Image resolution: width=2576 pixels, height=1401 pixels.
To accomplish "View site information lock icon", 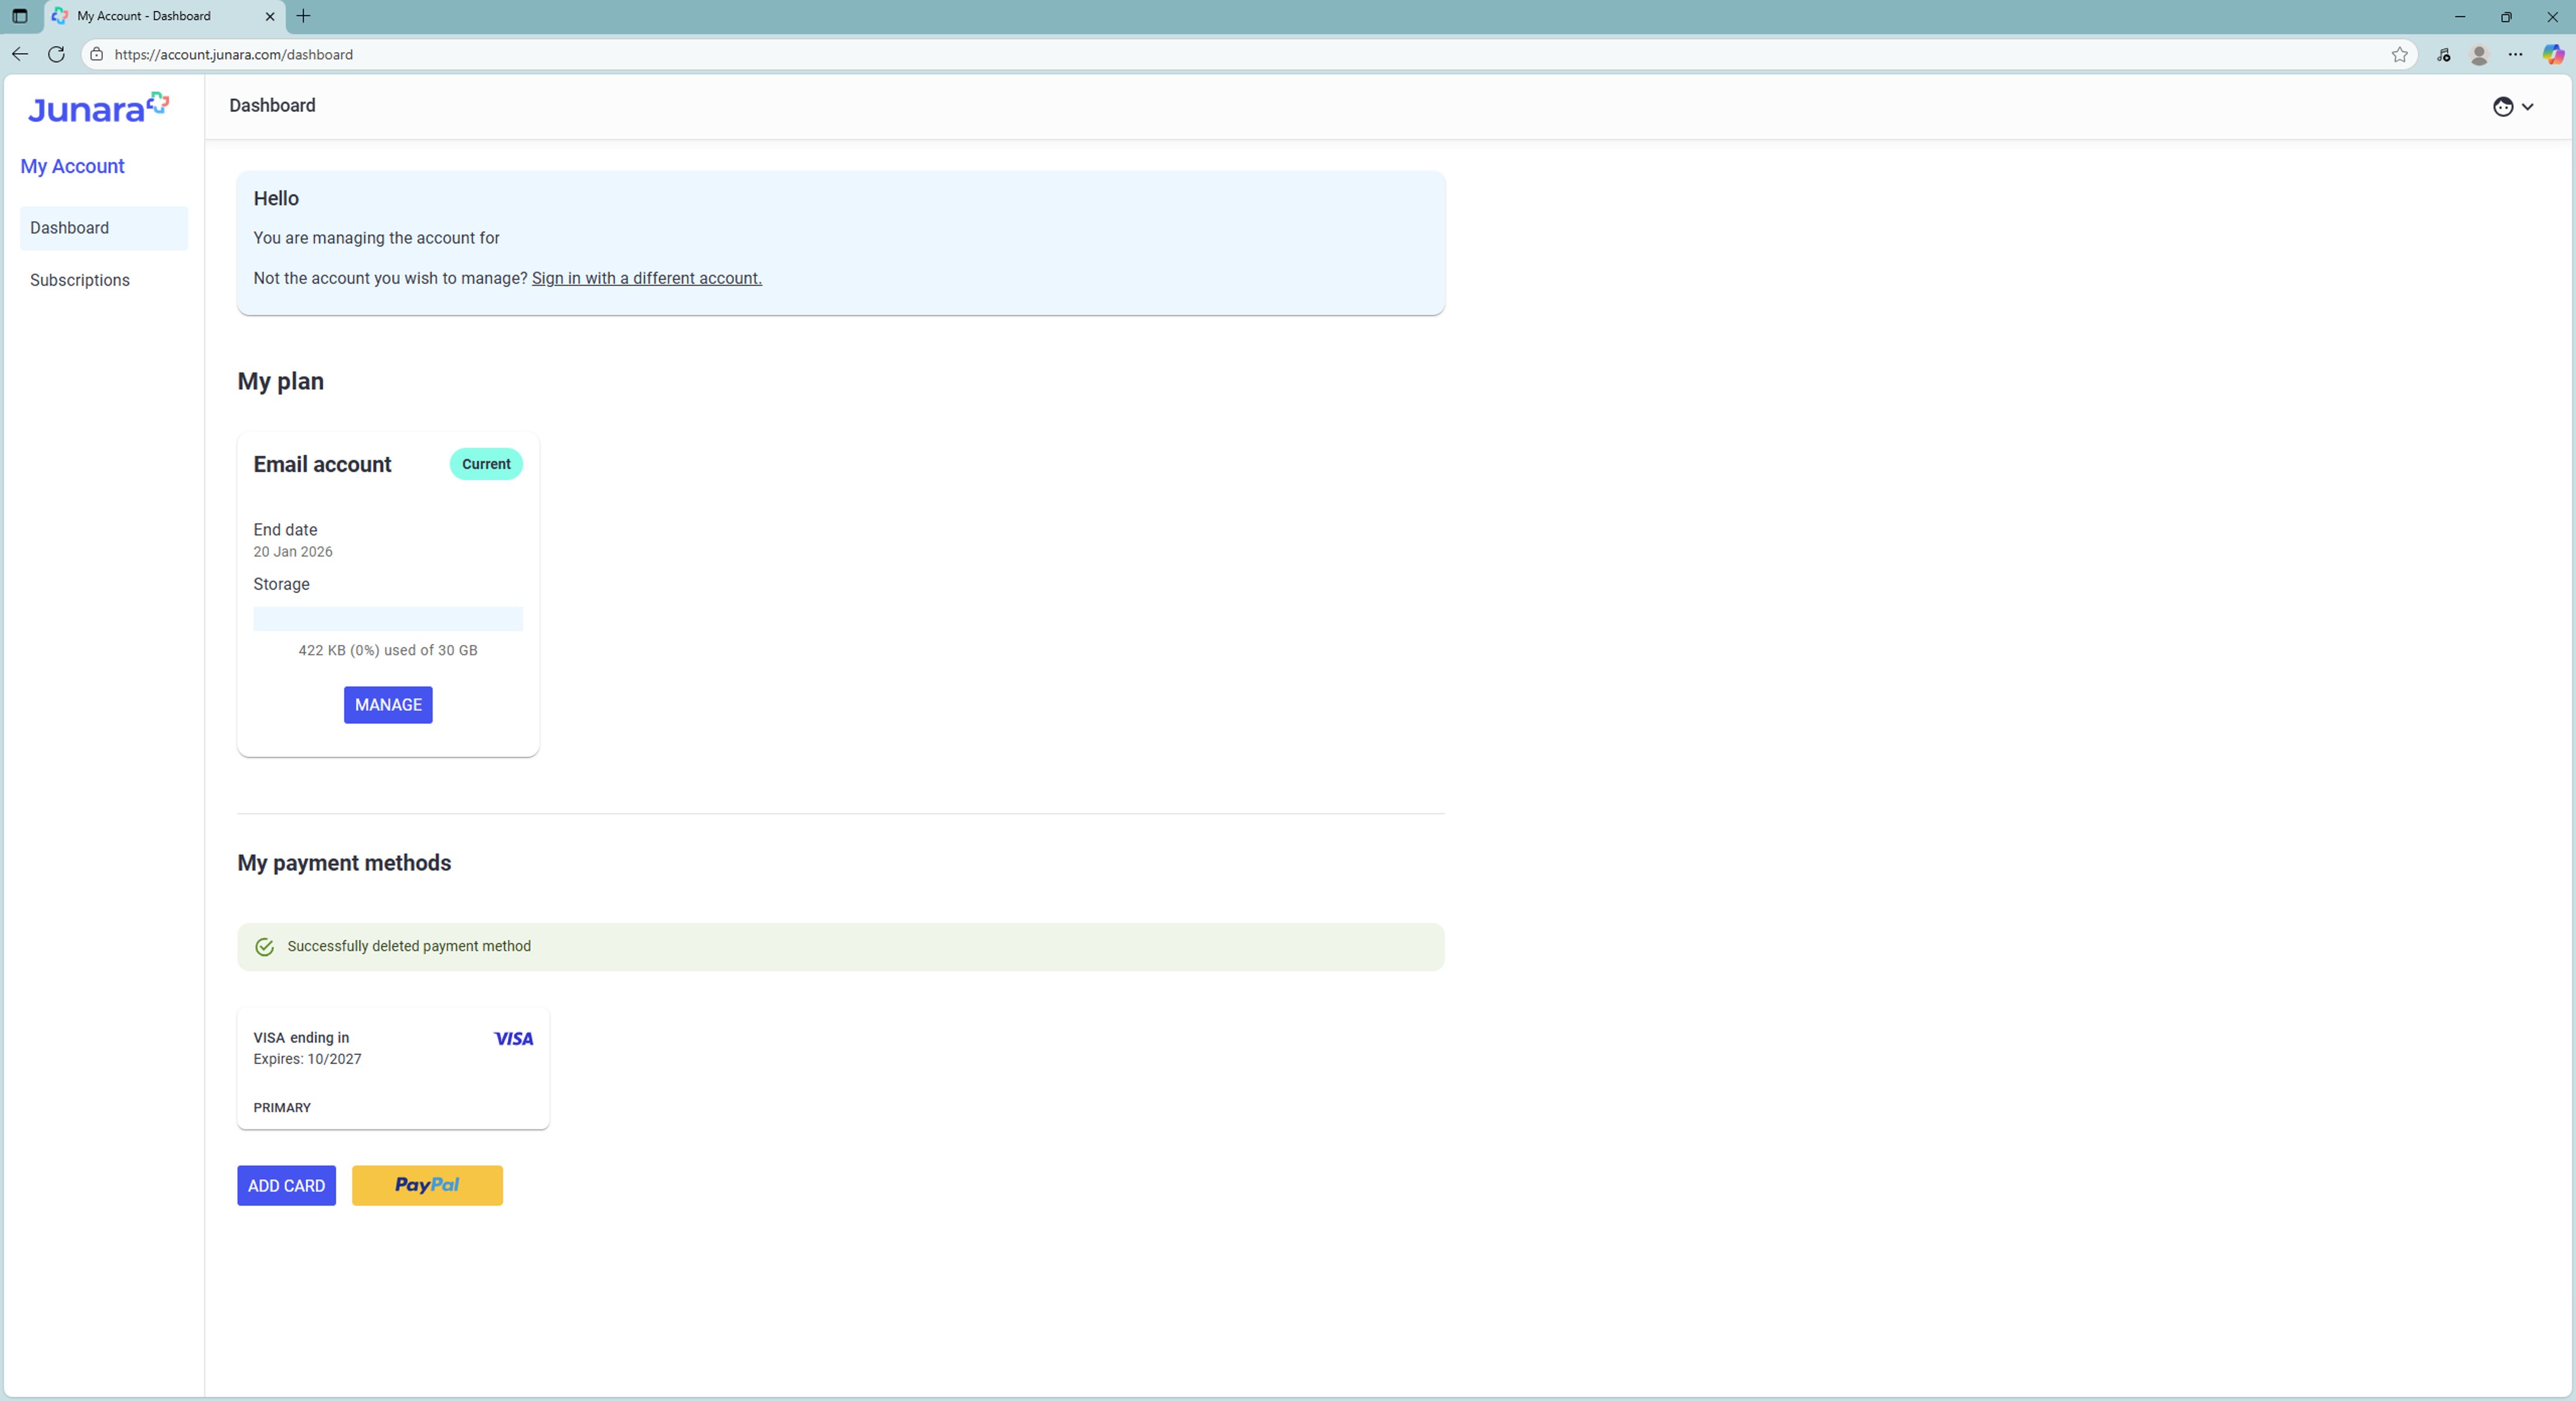I will [x=97, y=54].
